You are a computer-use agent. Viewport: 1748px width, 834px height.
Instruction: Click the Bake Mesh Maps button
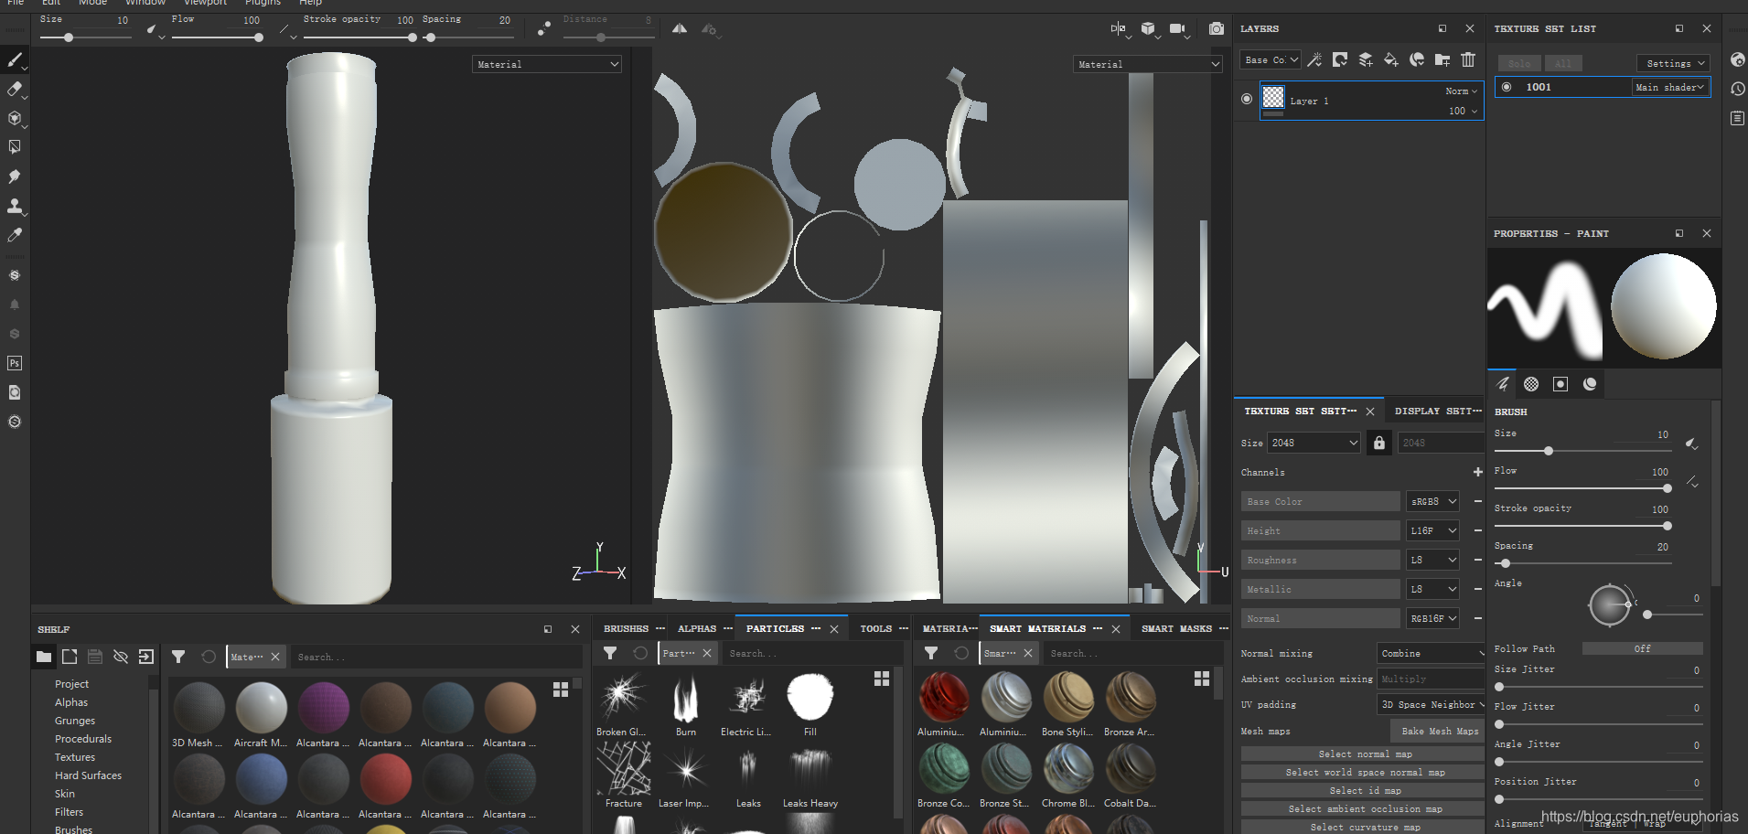click(1439, 731)
